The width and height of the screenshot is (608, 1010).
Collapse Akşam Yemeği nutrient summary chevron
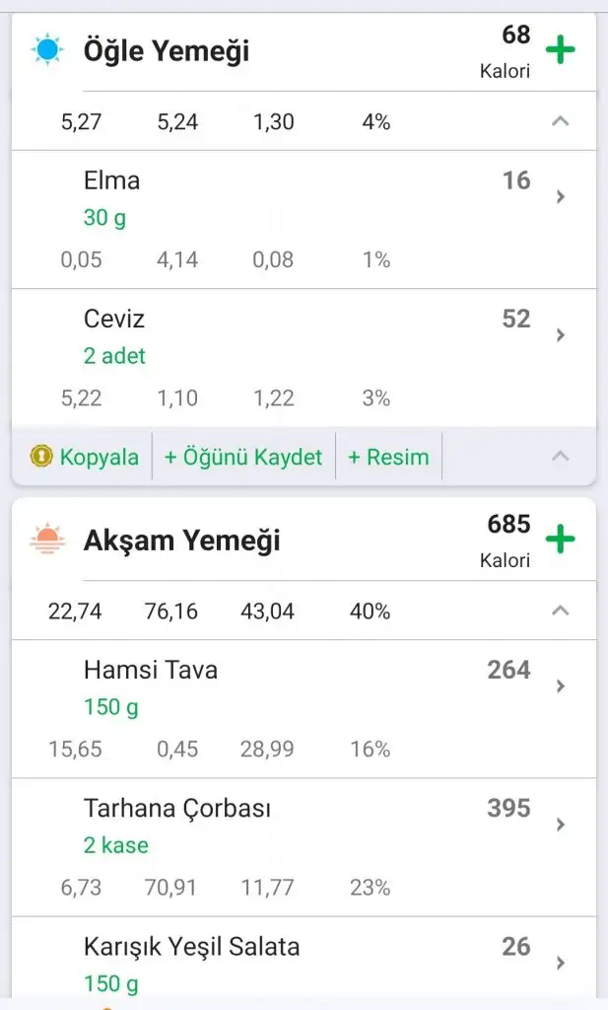click(x=560, y=611)
